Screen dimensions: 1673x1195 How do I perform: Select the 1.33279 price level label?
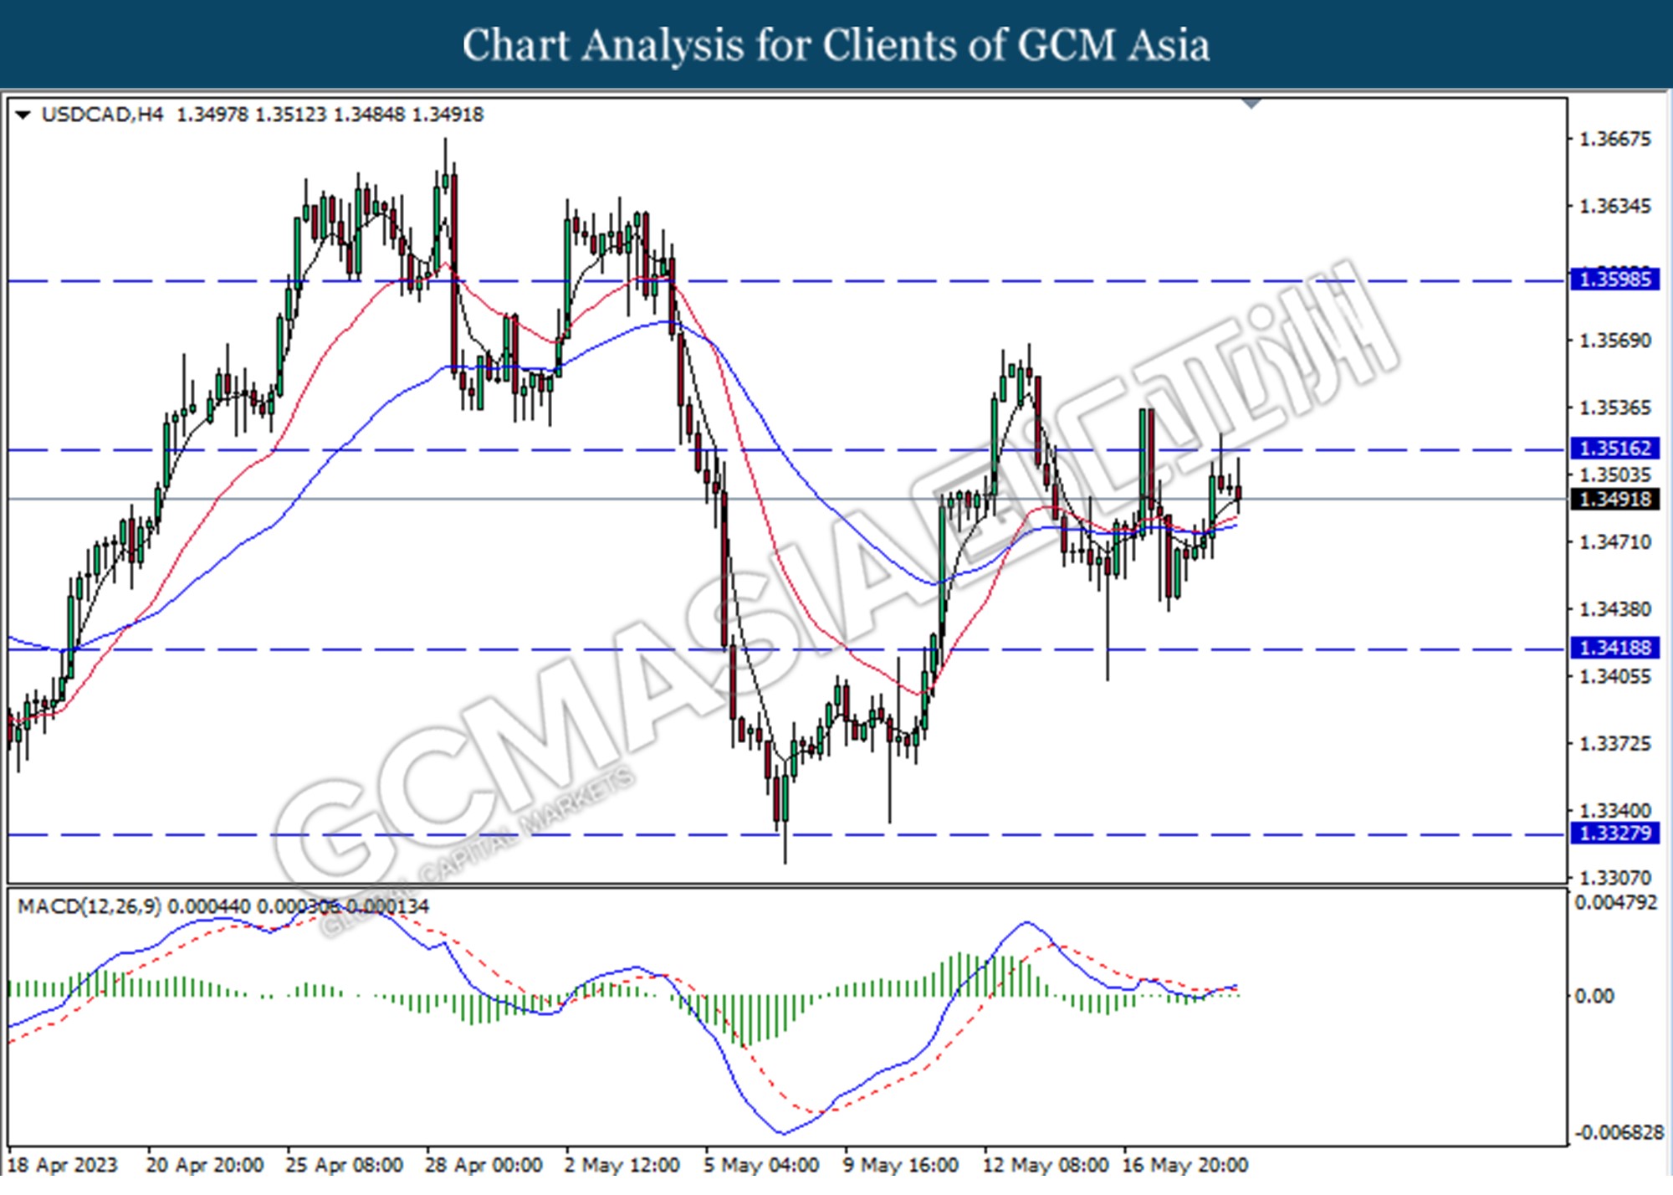click(x=1614, y=833)
